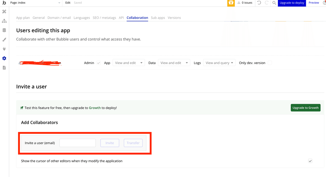Switch to the Sub apps tab
This screenshot has width=326, height=177.
158,18
